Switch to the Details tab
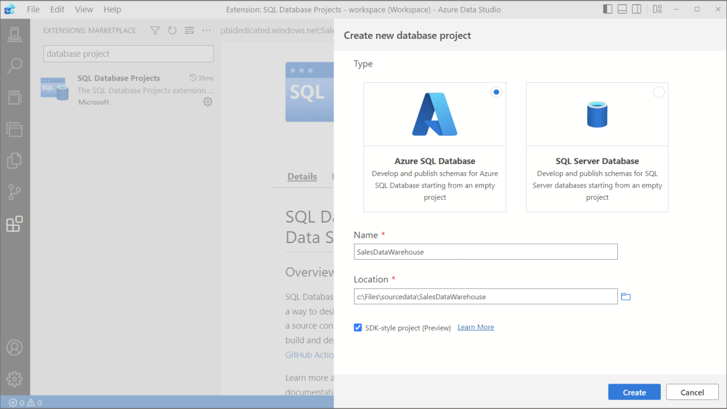Screen dimensions: 727x409 click(301, 176)
